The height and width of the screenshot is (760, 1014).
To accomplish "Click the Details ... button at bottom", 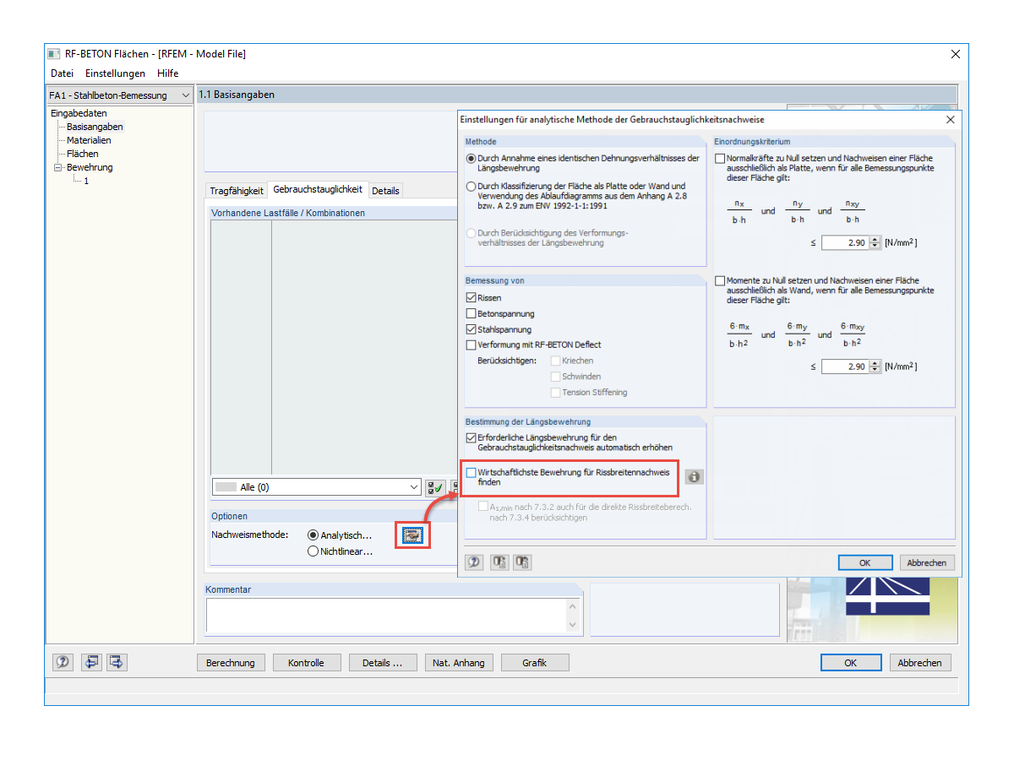I will (x=383, y=663).
